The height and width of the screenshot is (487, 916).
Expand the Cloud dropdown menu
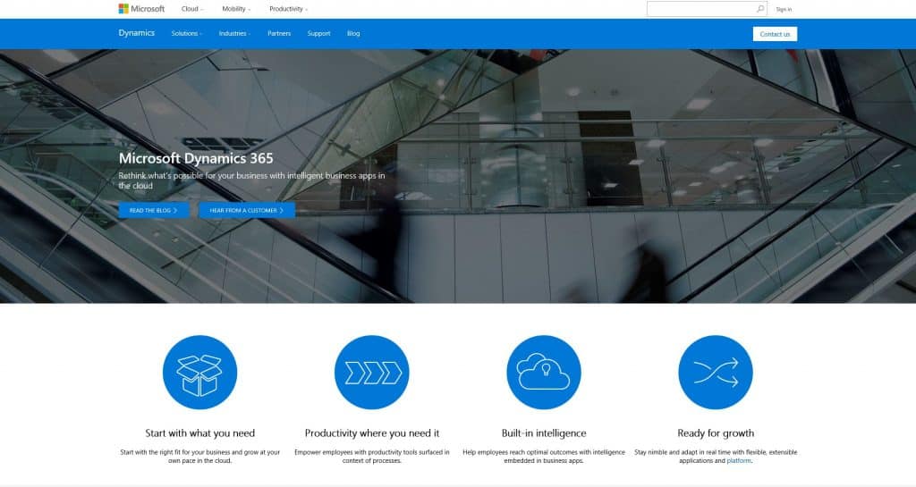click(x=192, y=9)
